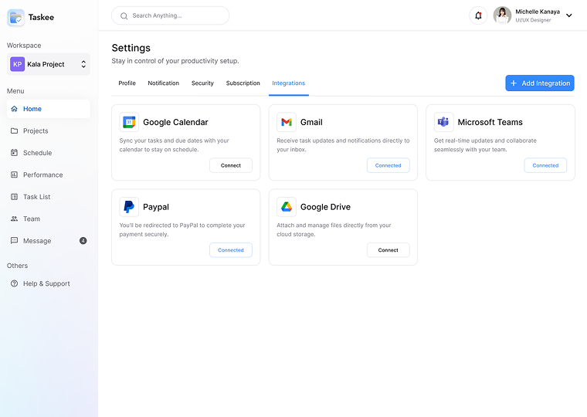
Task: Click Connected button on Gmail card
Action: tap(388, 165)
